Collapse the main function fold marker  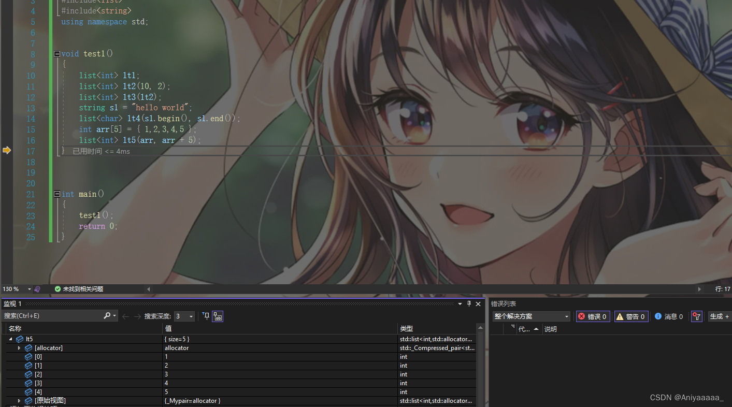pyautogui.click(x=58, y=194)
